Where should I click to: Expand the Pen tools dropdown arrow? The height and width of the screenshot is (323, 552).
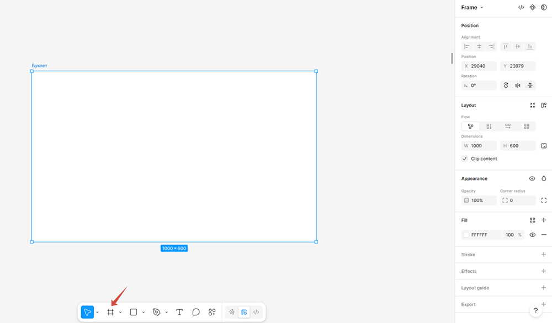(166, 312)
